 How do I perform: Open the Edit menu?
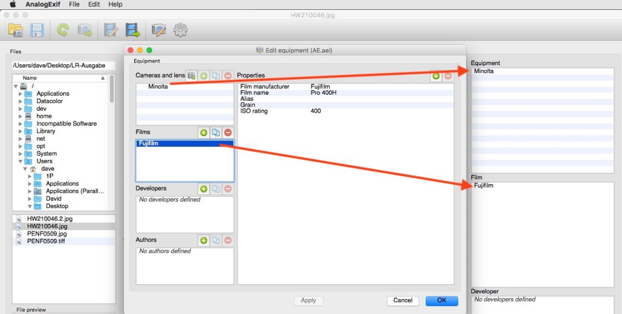[x=94, y=4]
